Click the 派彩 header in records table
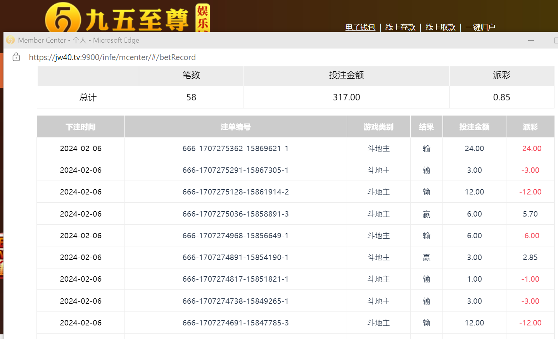 (530, 127)
